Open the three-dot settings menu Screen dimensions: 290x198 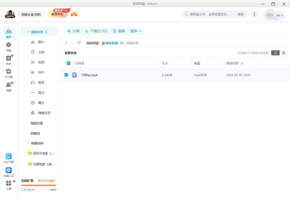254,14
